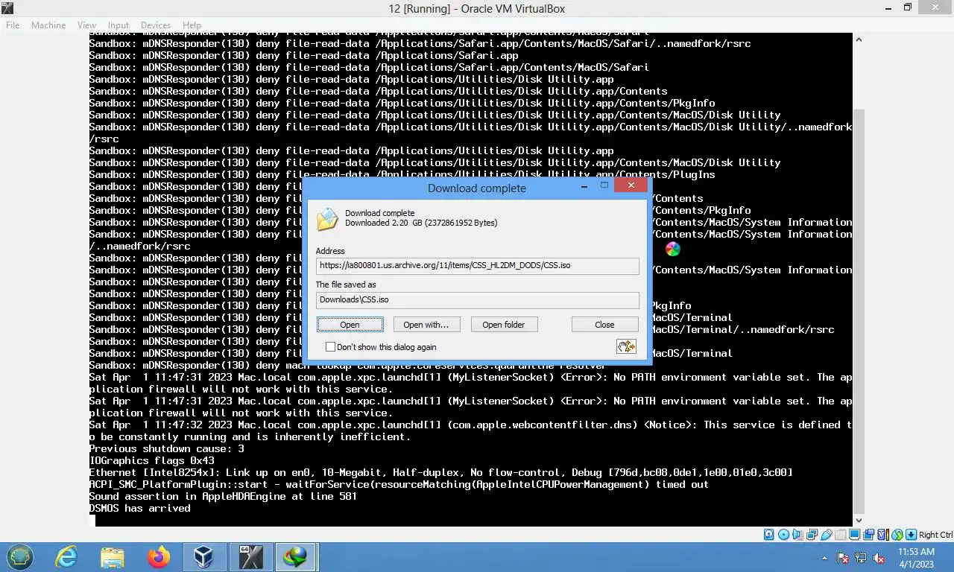Open the View menu
Viewport: 954px width, 572px height.
[86, 25]
